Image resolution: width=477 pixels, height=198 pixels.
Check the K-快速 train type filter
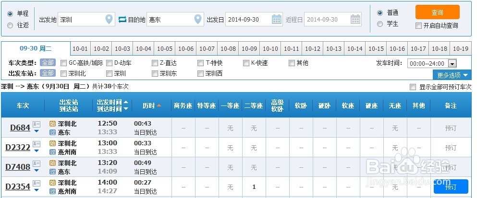[246, 63]
